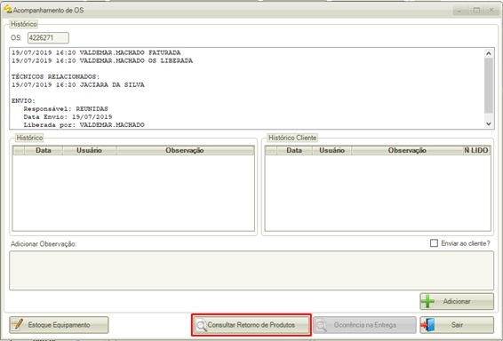The width and height of the screenshot is (503, 341).
Task: Click the Ñ LIDO column header
Action: pyautogui.click(x=476, y=150)
